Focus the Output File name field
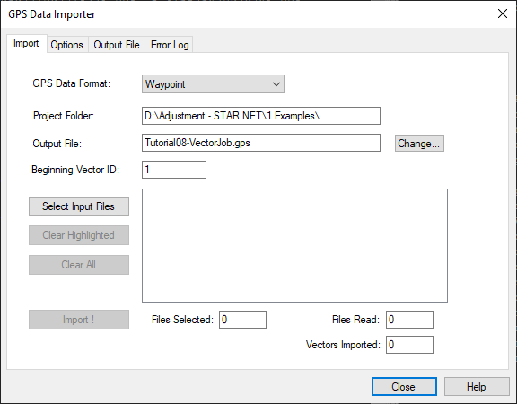This screenshot has width=517, height=404. tap(261, 143)
